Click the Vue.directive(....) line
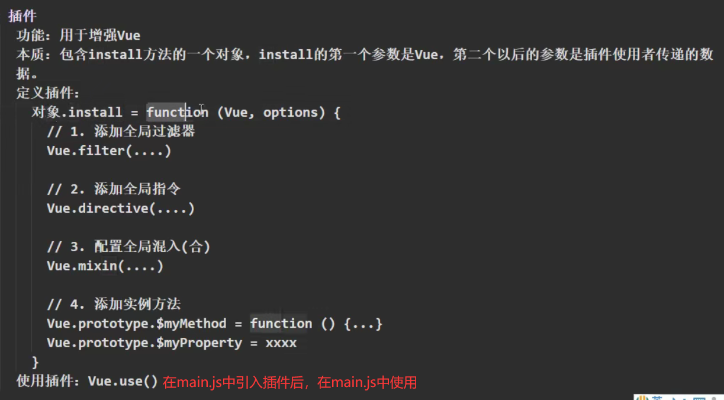The image size is (724, 400). [x=121, y=208]
